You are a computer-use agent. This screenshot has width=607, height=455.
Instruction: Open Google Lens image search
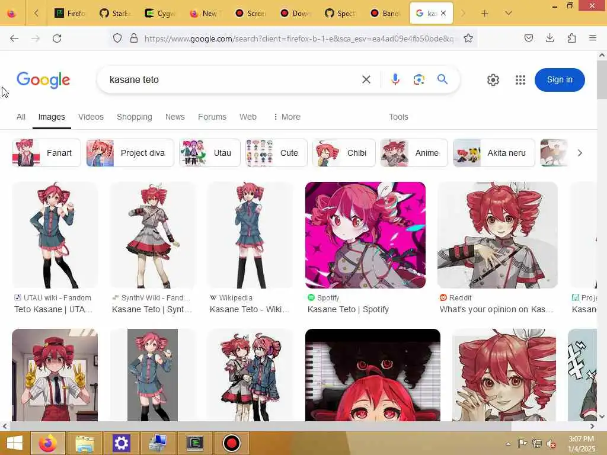click(419, 79)
